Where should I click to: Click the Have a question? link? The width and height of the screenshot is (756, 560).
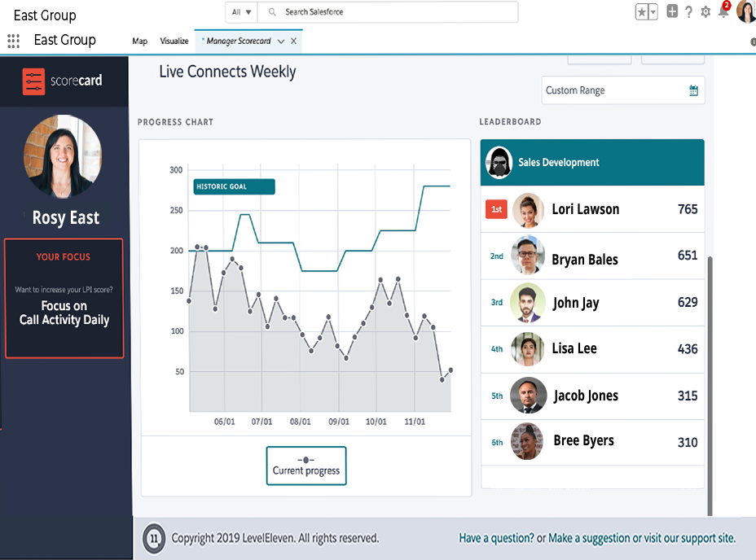pyautogui.click(x=497, y=538)
